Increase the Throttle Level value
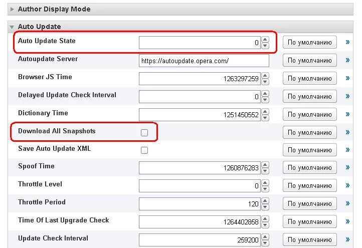This screenshot has width=362, height=248. click(265, 183)
